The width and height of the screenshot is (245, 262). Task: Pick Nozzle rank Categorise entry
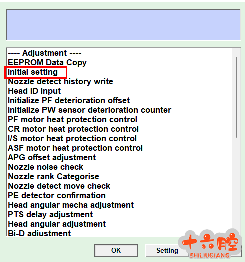[x=53, y=177]
